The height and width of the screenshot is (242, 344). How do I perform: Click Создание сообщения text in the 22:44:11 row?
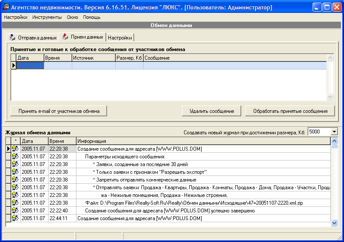click(x=139, y=218)
